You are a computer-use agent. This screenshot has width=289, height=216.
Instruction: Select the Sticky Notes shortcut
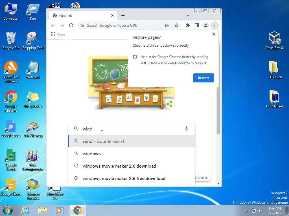[33, 100]
